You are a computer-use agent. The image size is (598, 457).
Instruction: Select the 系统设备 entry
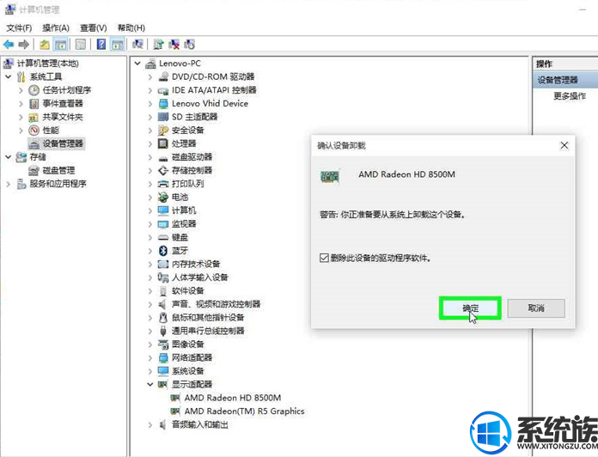tap(187, 371)
